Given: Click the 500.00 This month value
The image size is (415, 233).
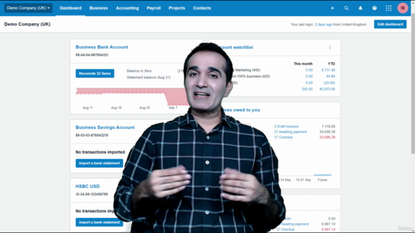Looking at the screenshot, I should [x=307, y=89].
